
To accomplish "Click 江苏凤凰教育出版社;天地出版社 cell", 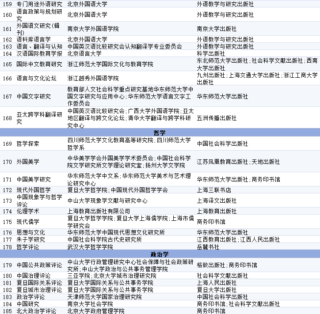I will pyautogui.click(x=238, y=162).
